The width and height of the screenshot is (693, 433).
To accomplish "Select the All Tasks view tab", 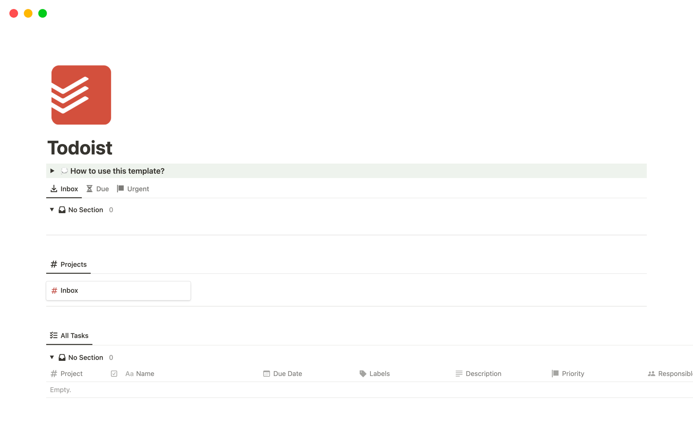I will click(x=69, y=336).
